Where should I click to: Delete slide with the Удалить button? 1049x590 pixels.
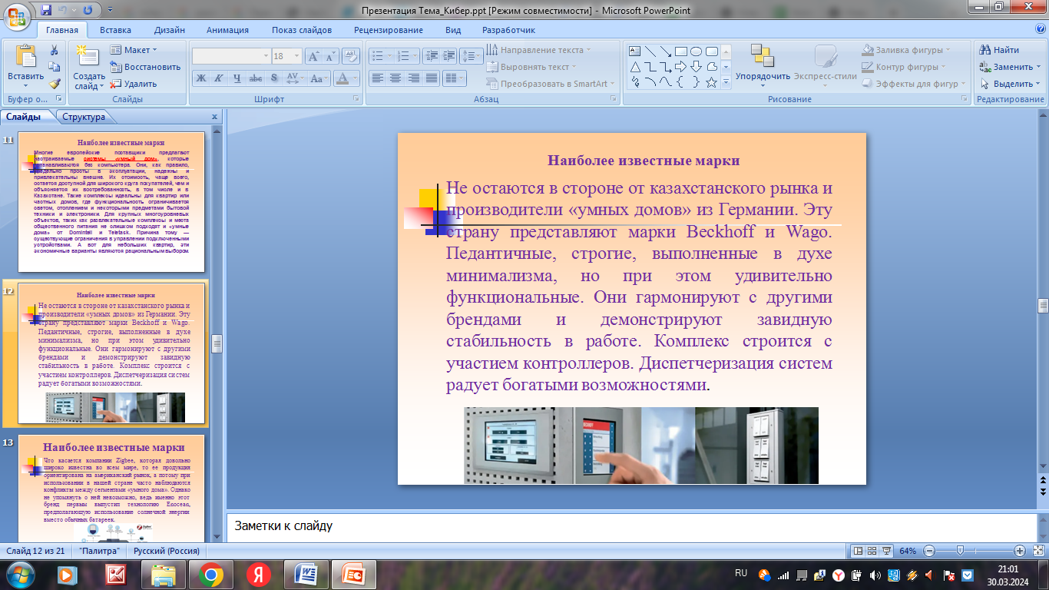tap(134, 84)
